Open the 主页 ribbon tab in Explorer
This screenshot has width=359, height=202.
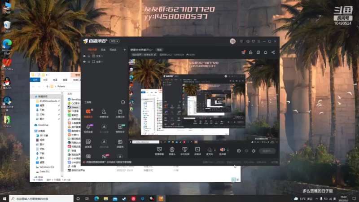coord(45,80)
